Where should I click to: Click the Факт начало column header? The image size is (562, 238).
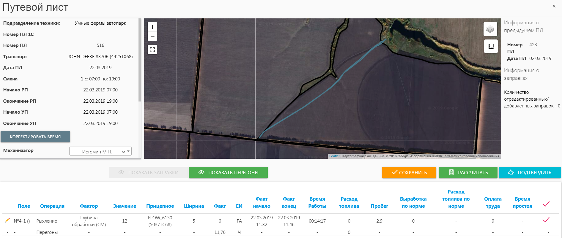click(x=262, y=202)
